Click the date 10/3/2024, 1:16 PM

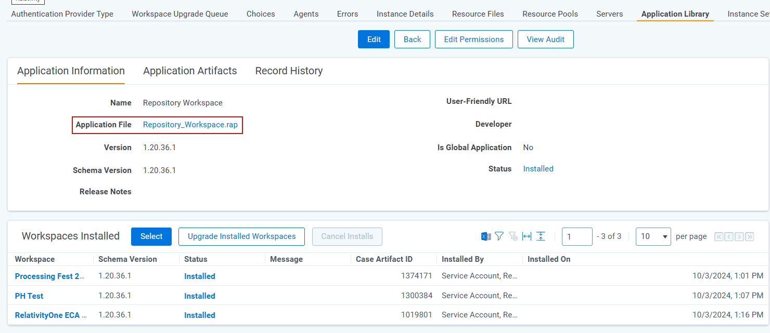pos(728,315)
